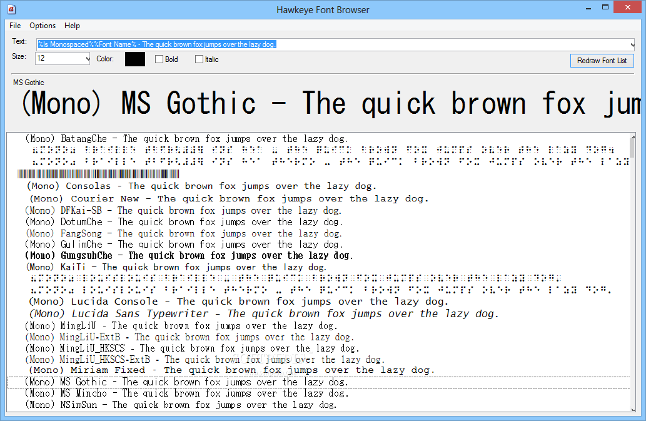Viewport: 646px width, 421px height.
Task: Maximize the Hawkeye Font Browser window
Action: click(605, 8)
